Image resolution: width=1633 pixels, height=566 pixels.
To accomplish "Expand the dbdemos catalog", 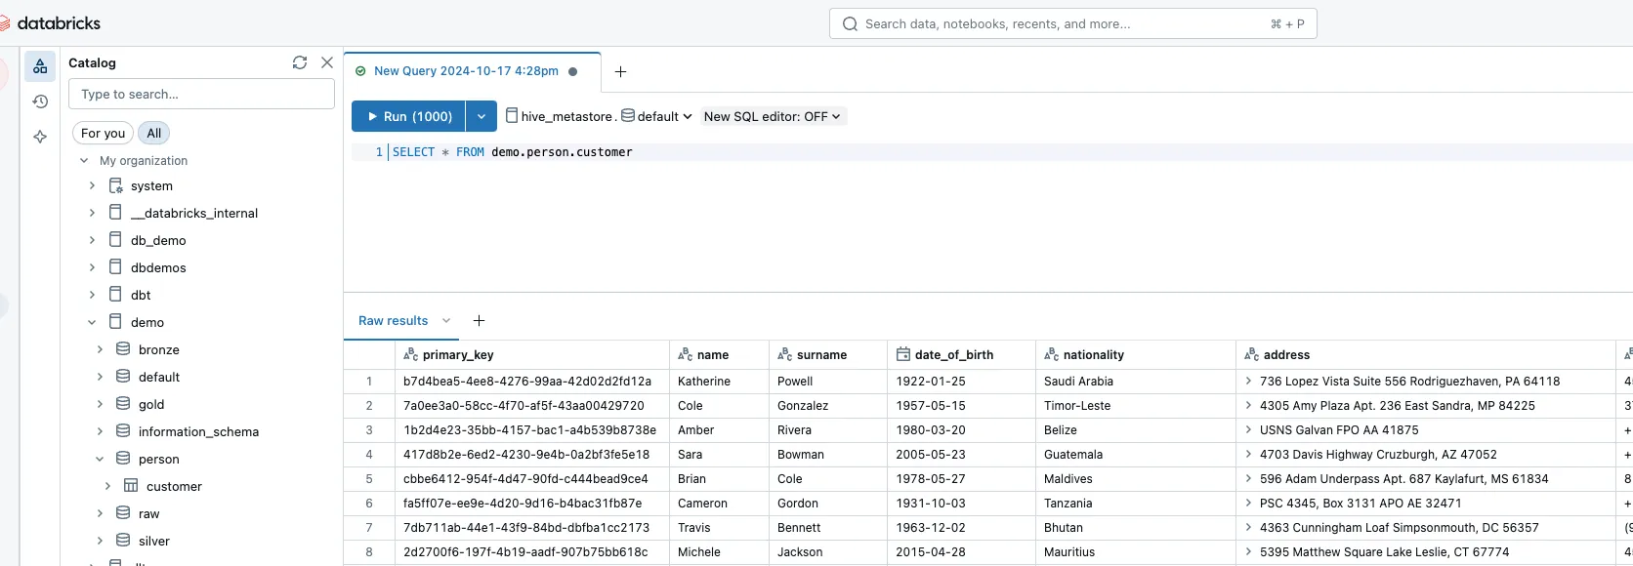I will point(92,267).
